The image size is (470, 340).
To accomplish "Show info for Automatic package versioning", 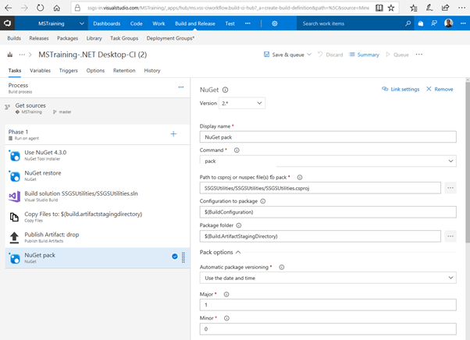I will 282,267.
